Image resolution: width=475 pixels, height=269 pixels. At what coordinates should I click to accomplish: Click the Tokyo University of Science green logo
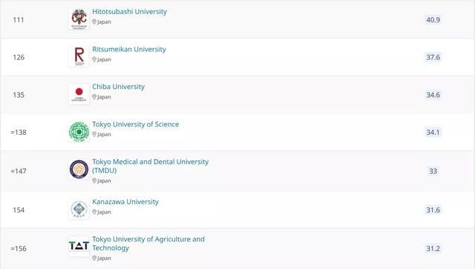click(79, 132)
